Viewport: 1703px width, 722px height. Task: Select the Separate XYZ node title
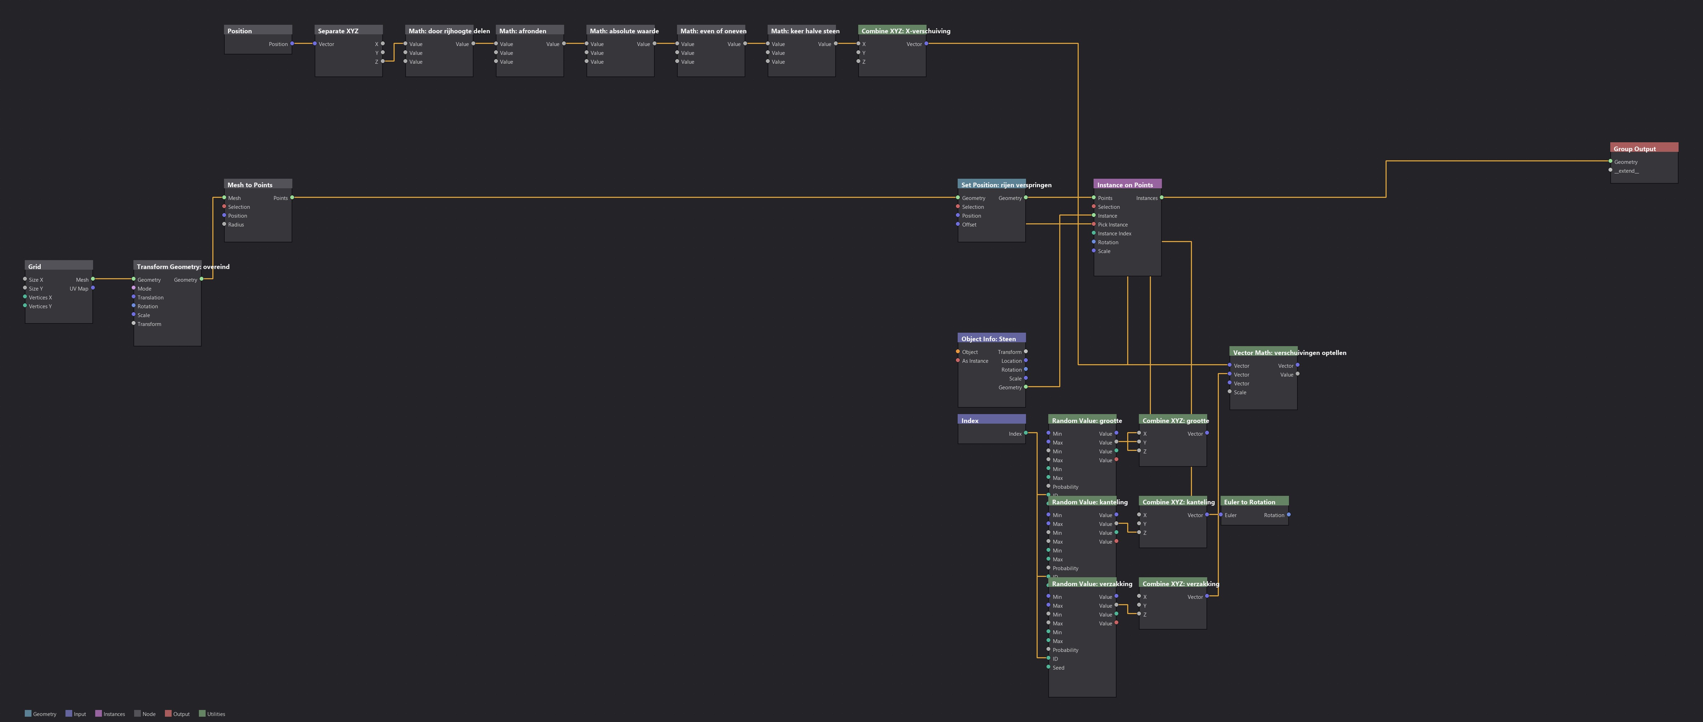coord(338,30)
